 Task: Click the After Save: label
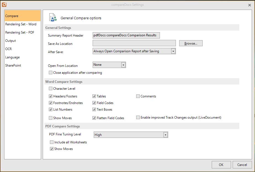[x=56, y=52]
